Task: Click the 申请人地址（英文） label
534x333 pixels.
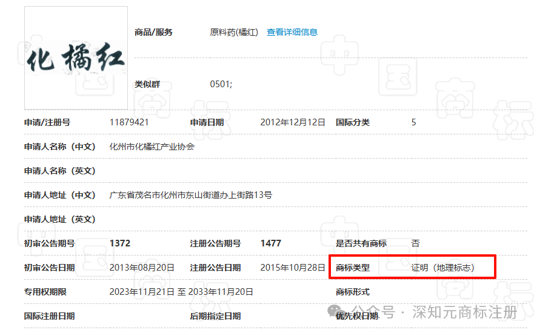Action: click(60, 219)
